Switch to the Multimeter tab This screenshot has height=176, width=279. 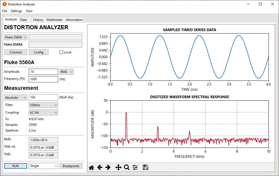[x=54, y=20]
